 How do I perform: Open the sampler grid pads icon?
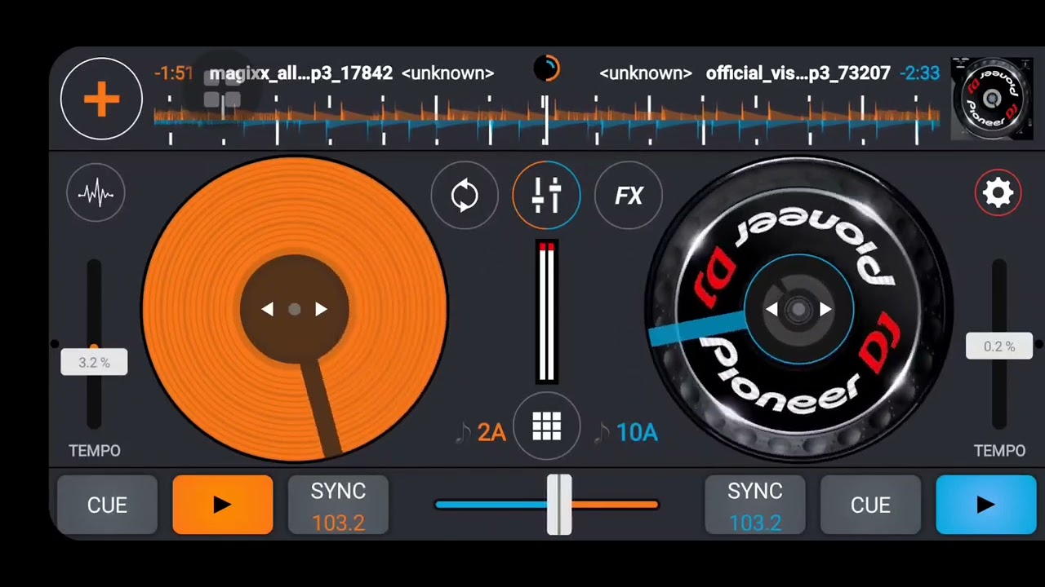(546, 426)
